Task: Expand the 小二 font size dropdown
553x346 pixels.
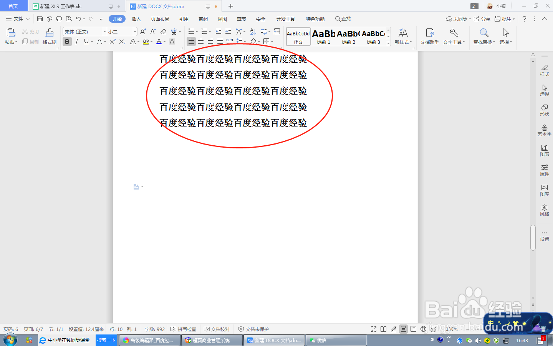Action: point(135,32)
